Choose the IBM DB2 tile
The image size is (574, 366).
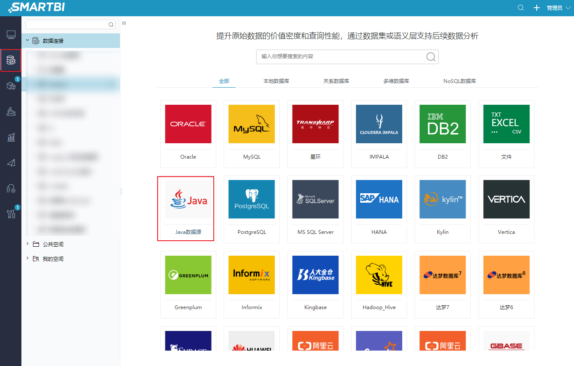coord(443,134)
